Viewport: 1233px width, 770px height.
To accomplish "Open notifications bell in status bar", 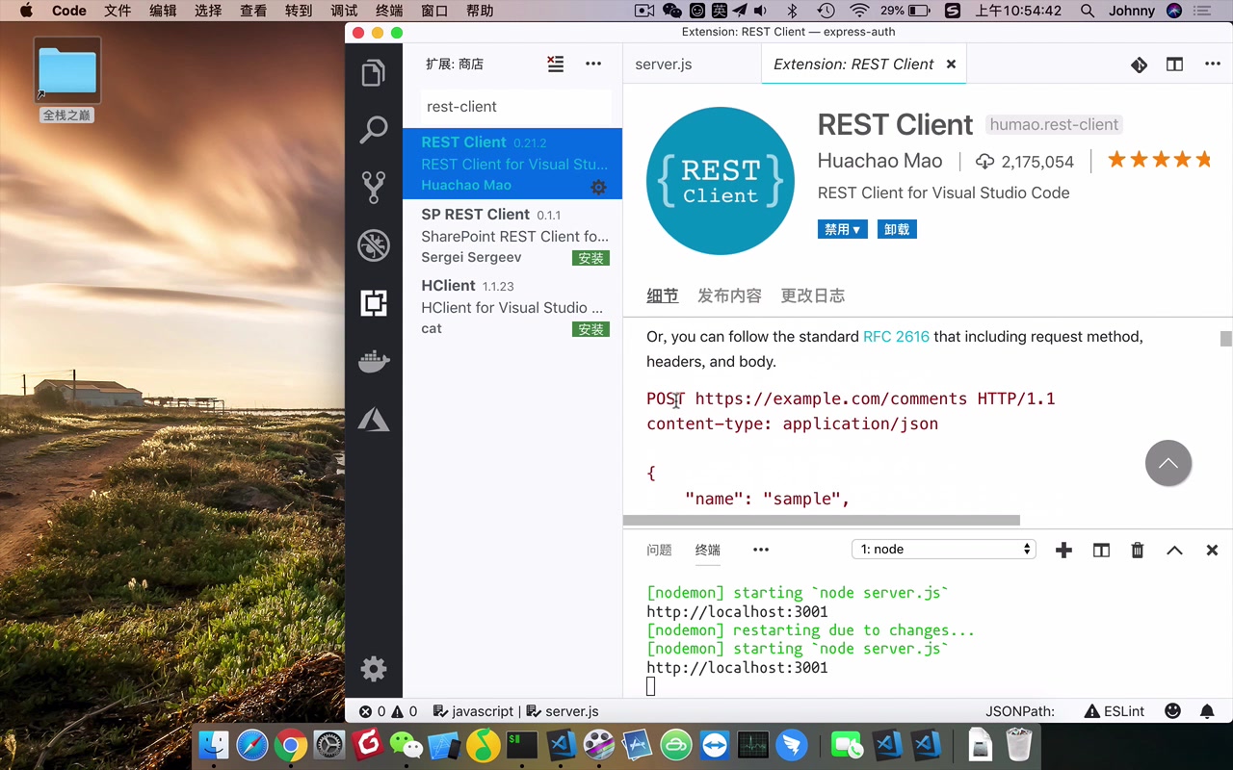I will [1207, 711].
